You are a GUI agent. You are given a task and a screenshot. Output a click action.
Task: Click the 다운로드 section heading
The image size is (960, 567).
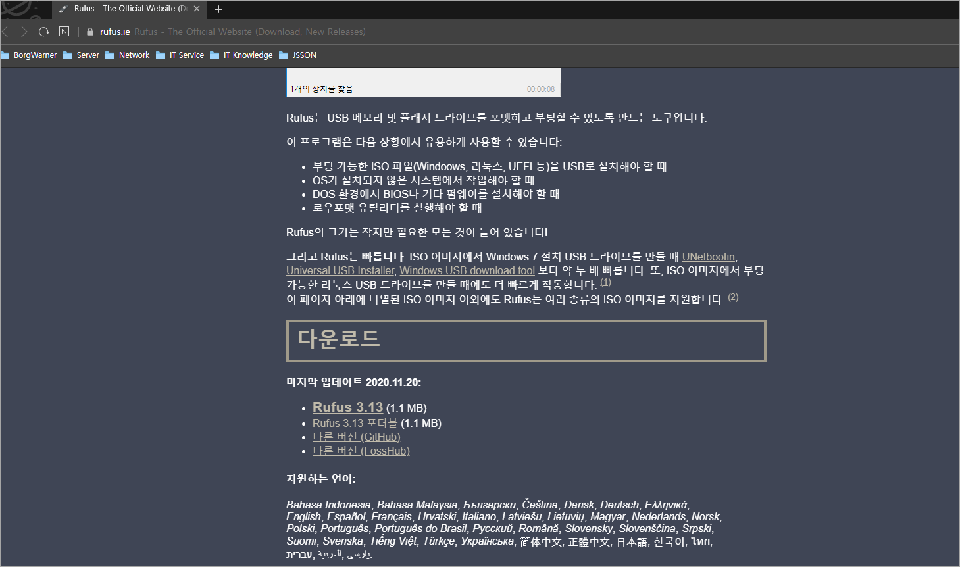526,341
